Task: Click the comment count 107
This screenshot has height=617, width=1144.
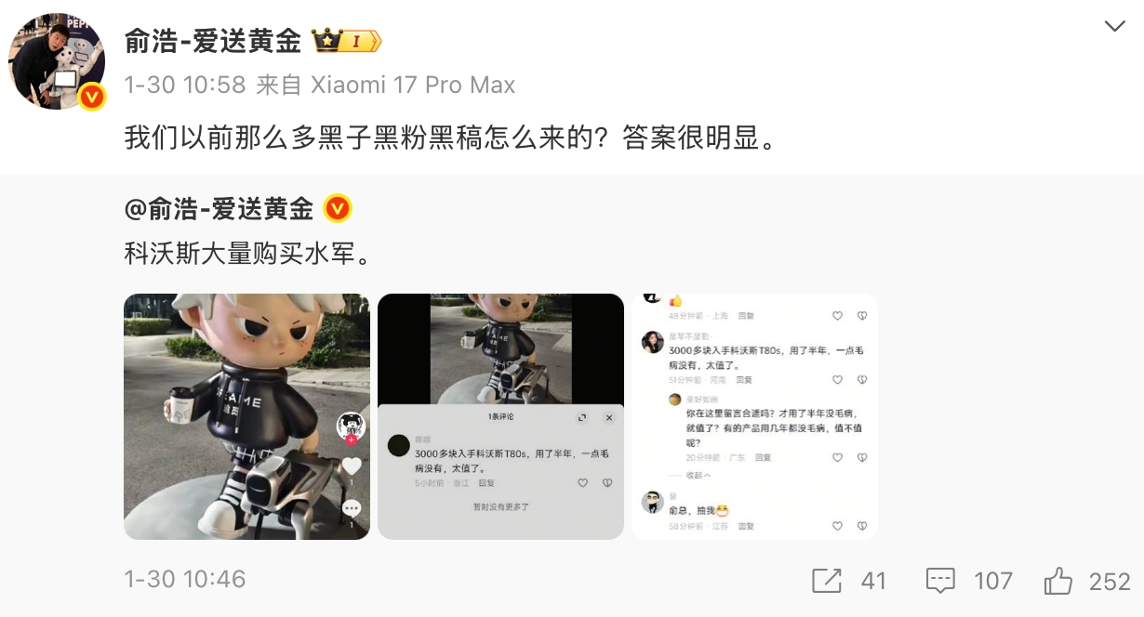Action: [x=992, y=582]
